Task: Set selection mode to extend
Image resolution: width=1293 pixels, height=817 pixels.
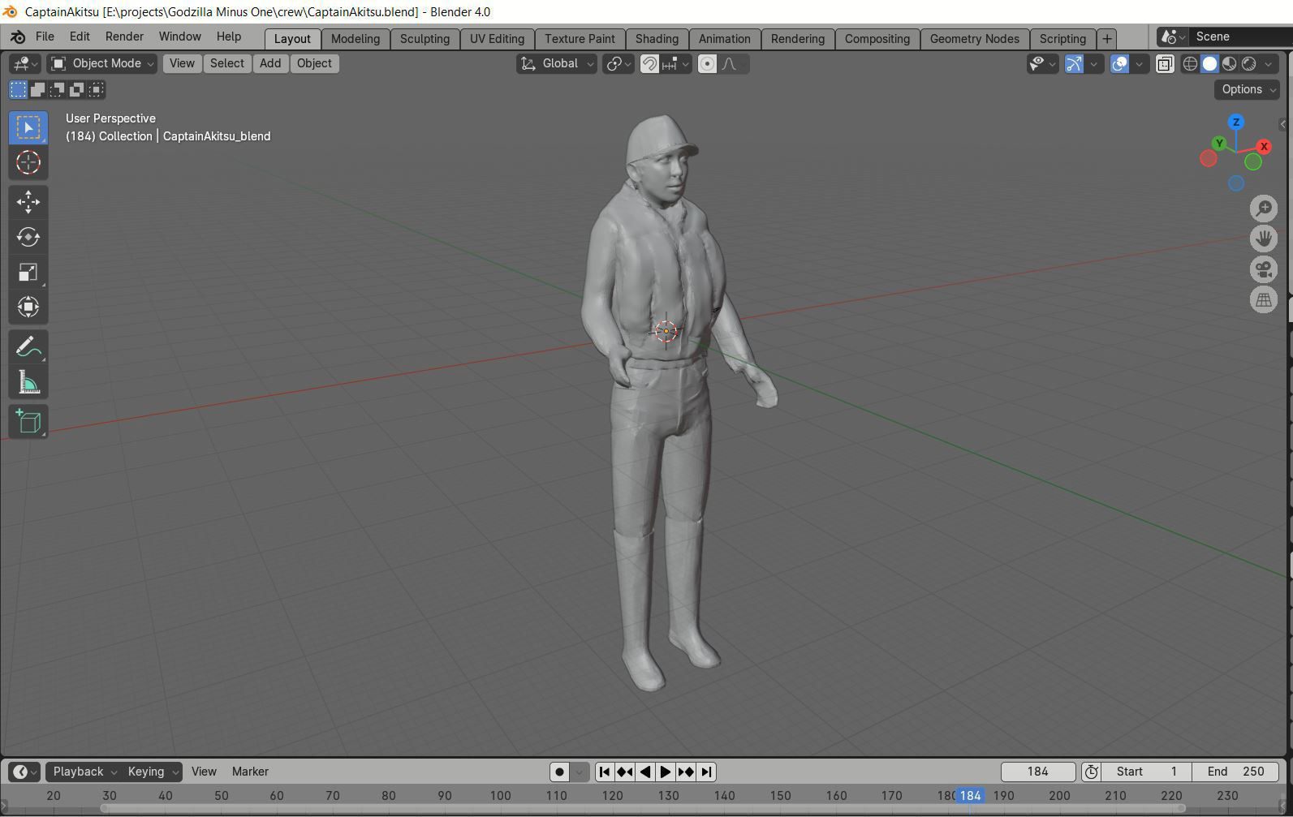Action: click(x=37, y=89)
